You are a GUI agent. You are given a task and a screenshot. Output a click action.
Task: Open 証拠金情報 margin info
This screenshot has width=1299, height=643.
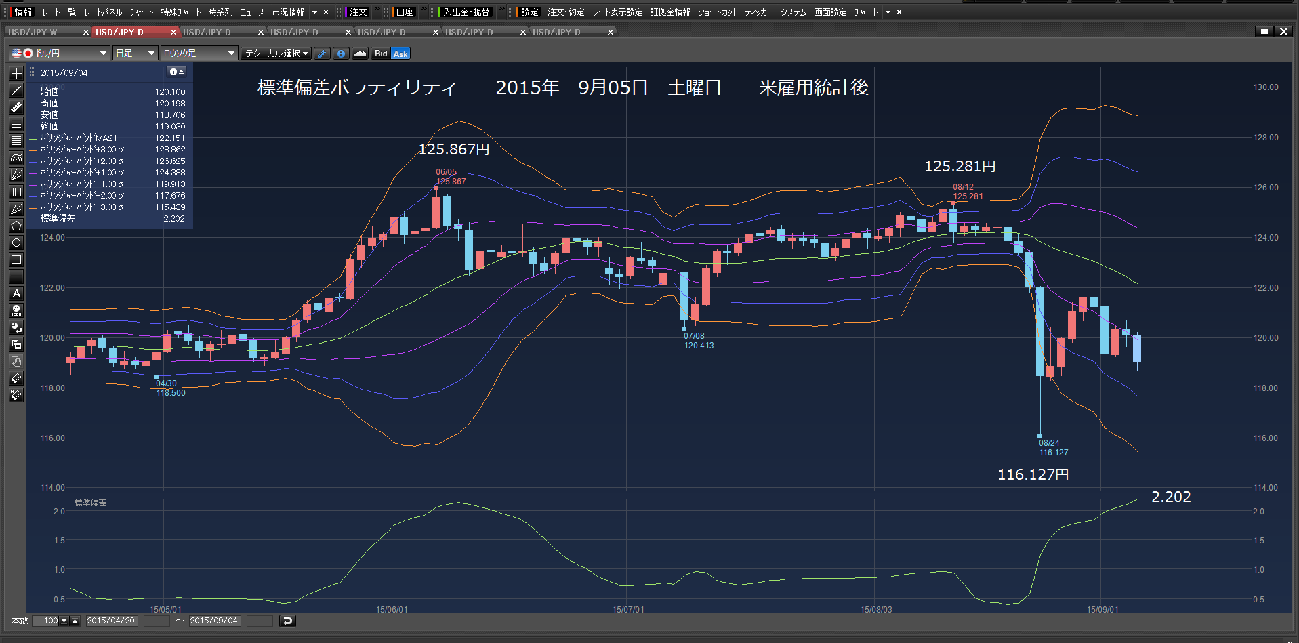tap(670, 12)
